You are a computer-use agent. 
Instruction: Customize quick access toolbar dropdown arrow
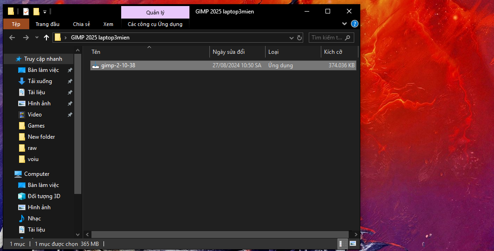[x=45, y=12]
